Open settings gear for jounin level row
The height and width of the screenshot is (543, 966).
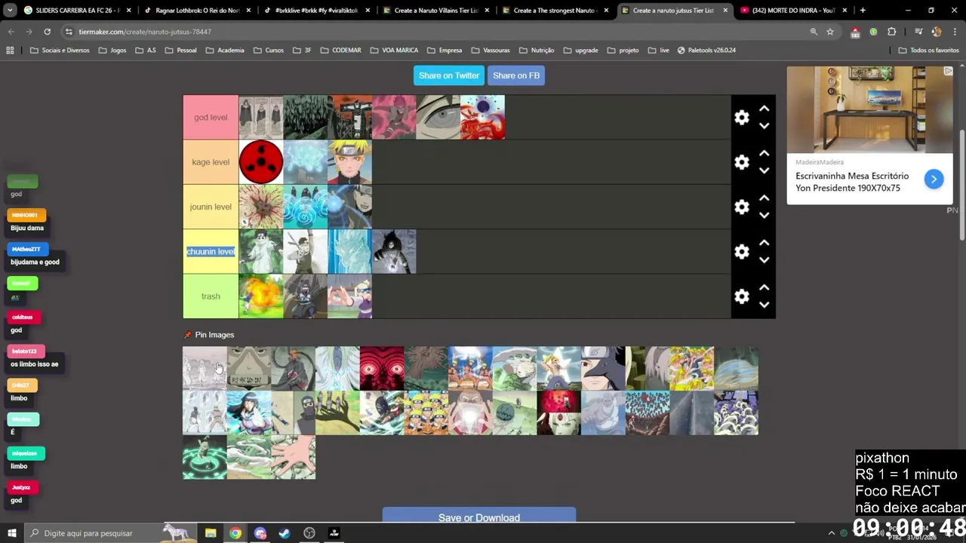click(742, 207)
